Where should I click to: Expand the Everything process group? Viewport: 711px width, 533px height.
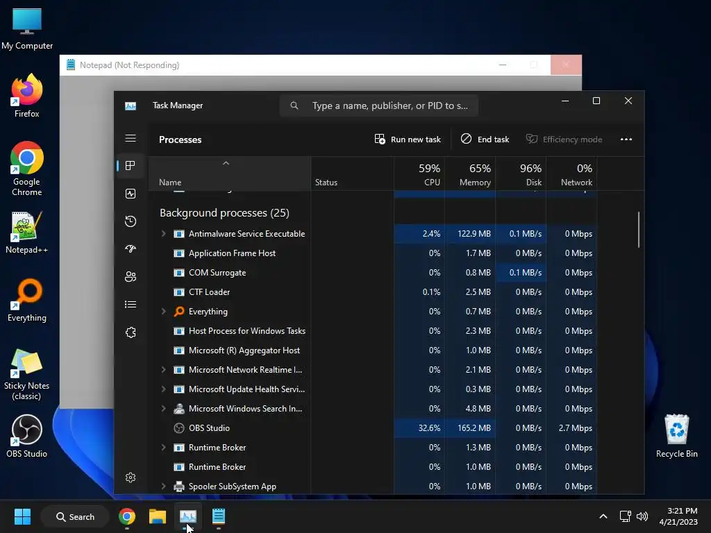tap(164, 312)
